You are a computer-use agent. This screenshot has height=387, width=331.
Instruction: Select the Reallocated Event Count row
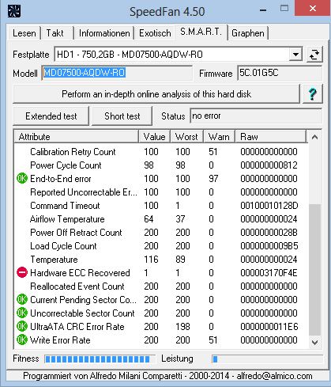pos(161,286)
